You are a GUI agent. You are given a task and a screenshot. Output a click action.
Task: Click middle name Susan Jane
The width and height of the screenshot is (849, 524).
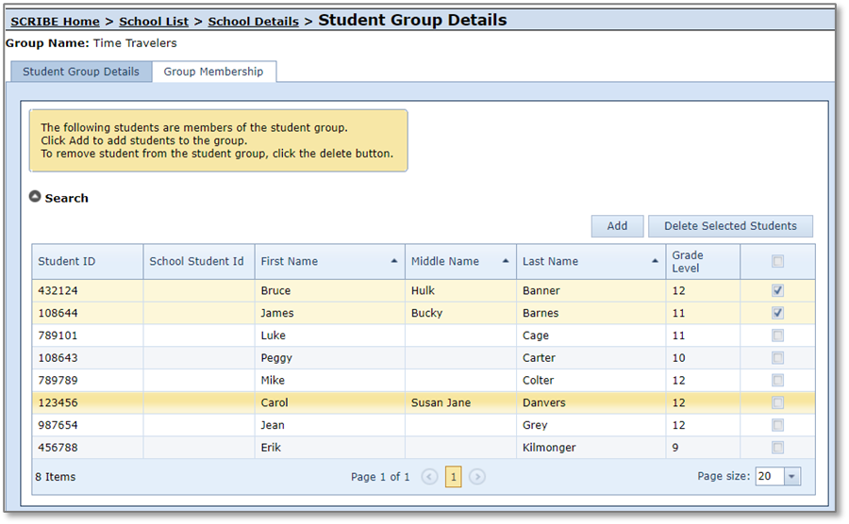(x=441, y=402)
